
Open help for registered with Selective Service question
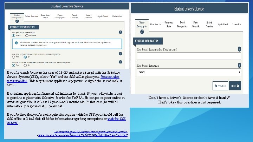point(121,54)
